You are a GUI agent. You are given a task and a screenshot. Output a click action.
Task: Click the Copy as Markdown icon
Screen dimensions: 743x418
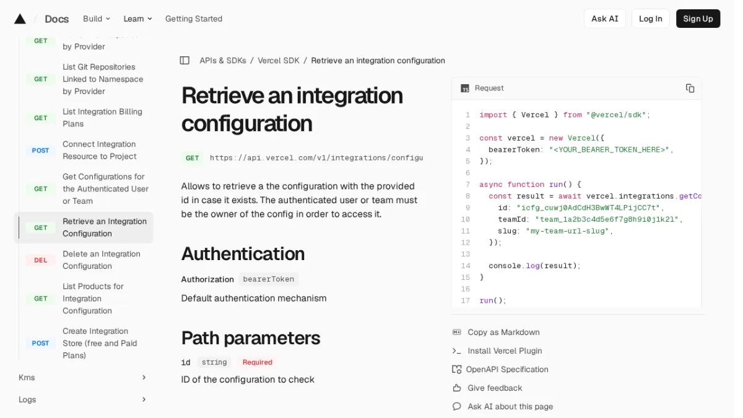coord(457,333)
